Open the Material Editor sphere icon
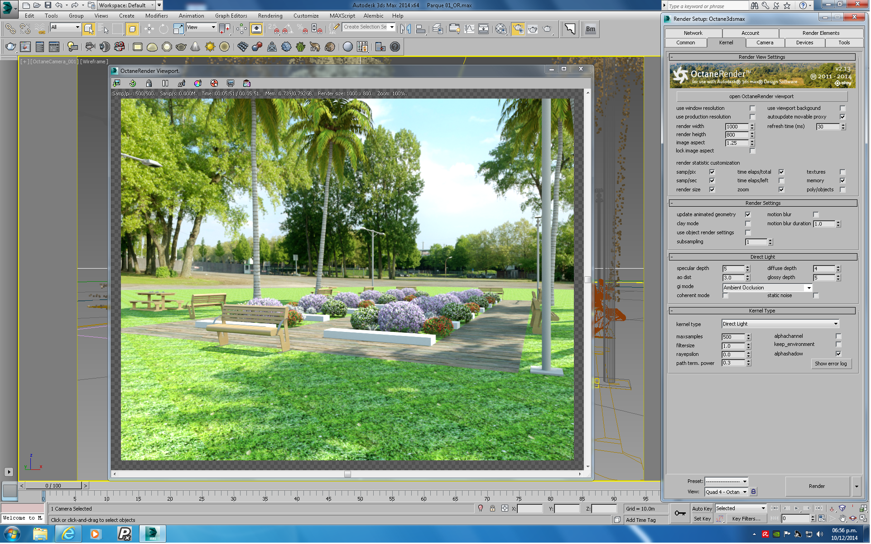This screenshot has width=871, height=544. (x=501, y=29)
